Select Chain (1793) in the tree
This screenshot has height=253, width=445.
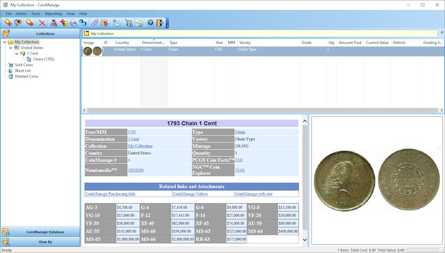click(43, 59)
